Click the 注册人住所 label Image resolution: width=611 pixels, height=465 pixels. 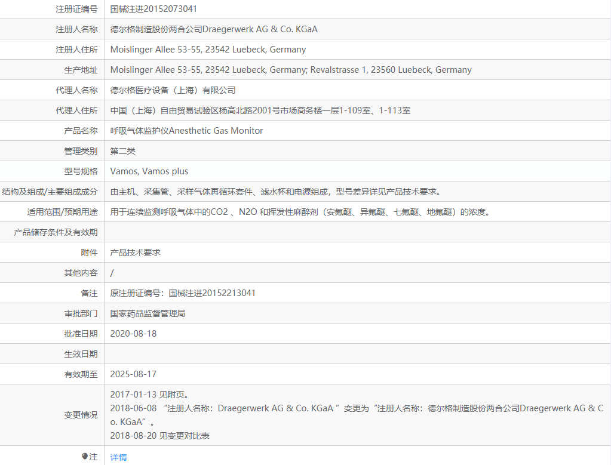[77, 50]
